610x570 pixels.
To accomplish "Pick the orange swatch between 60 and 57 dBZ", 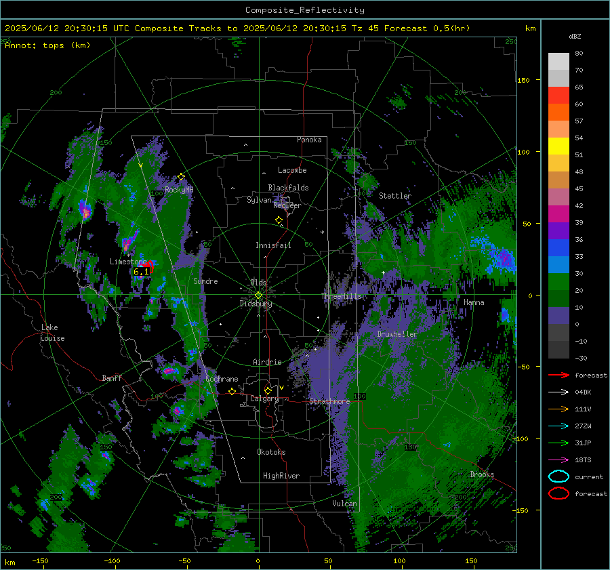I will 558,112.
